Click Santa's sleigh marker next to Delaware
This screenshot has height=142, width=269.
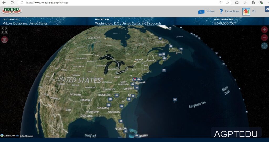click(x=135, y=80)
